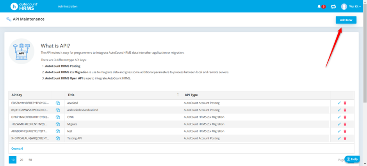Delete the asdasdadasdasdasdasd API entry
This screenshot has width=367, height=166.
(x=345, y=110)
